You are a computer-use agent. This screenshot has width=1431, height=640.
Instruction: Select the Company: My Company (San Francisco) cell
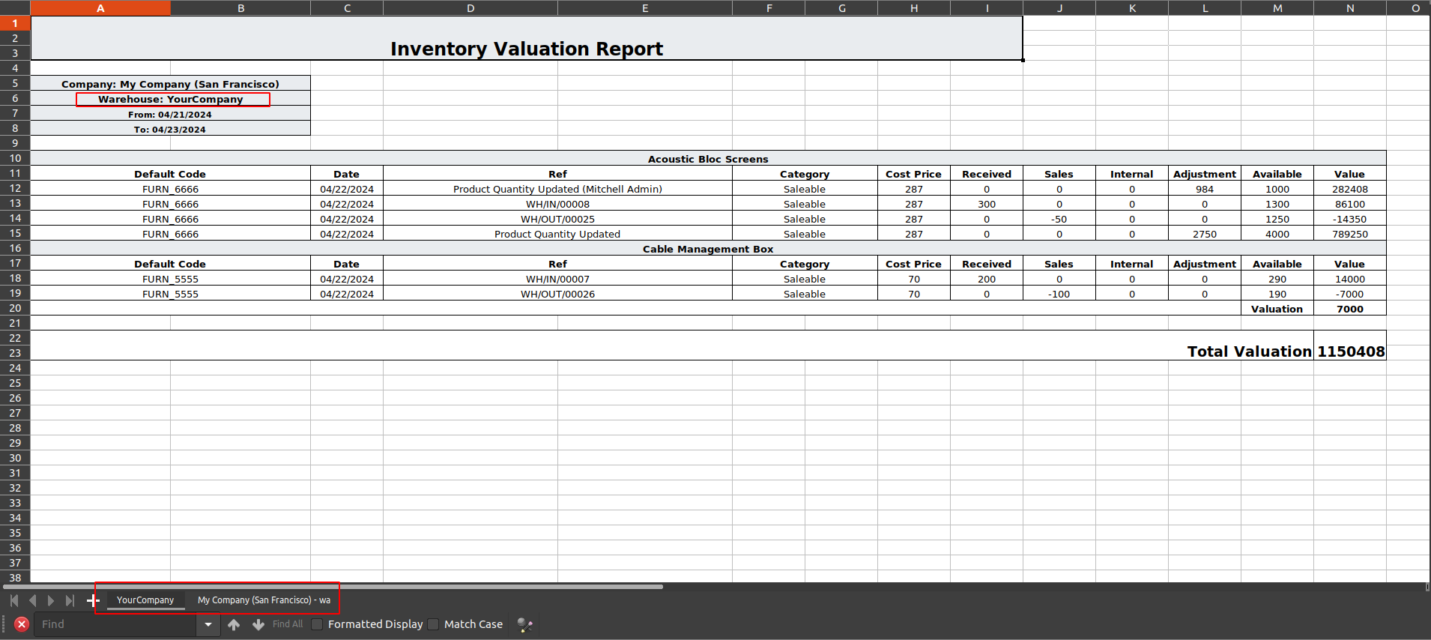[x=170, y=84]
